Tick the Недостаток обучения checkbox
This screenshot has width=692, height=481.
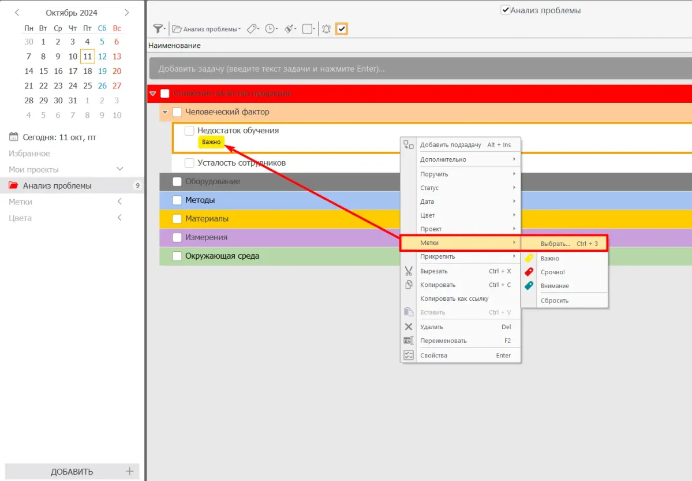coord(189,130)
